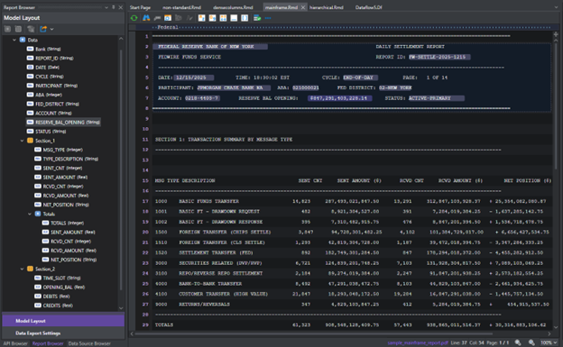Switch to hierarchical.Rmd tab

pos(327,7)
